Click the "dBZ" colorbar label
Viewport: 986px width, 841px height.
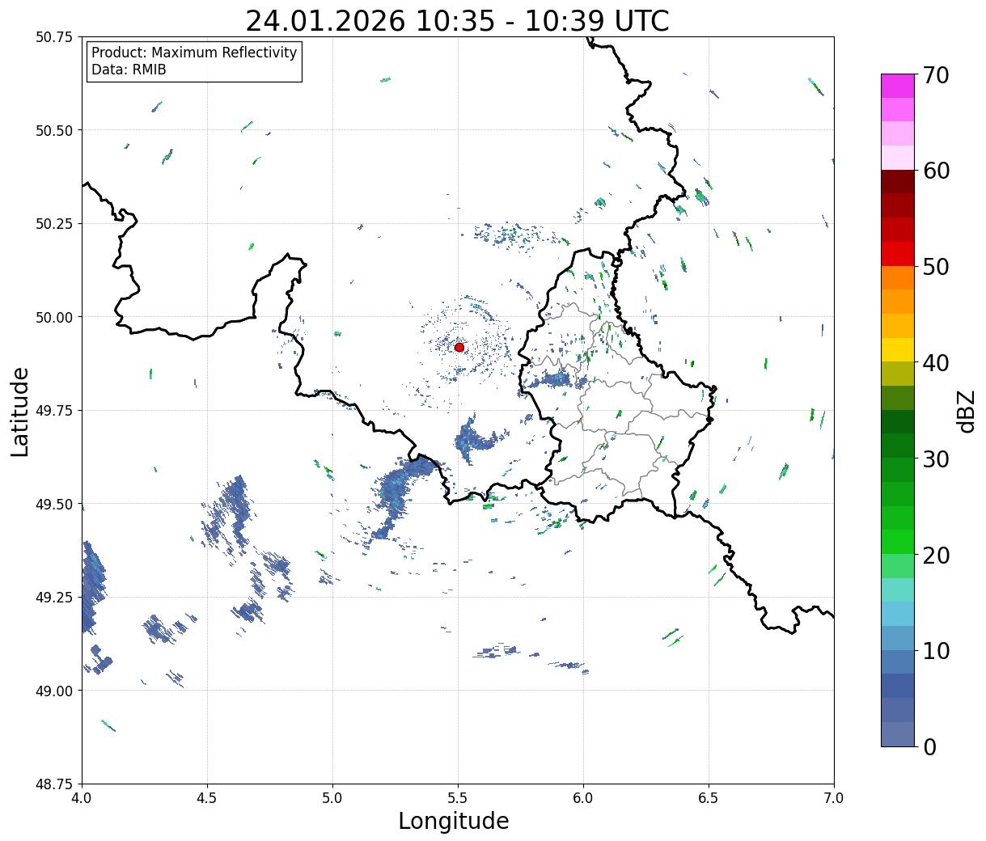coord(966,411)
